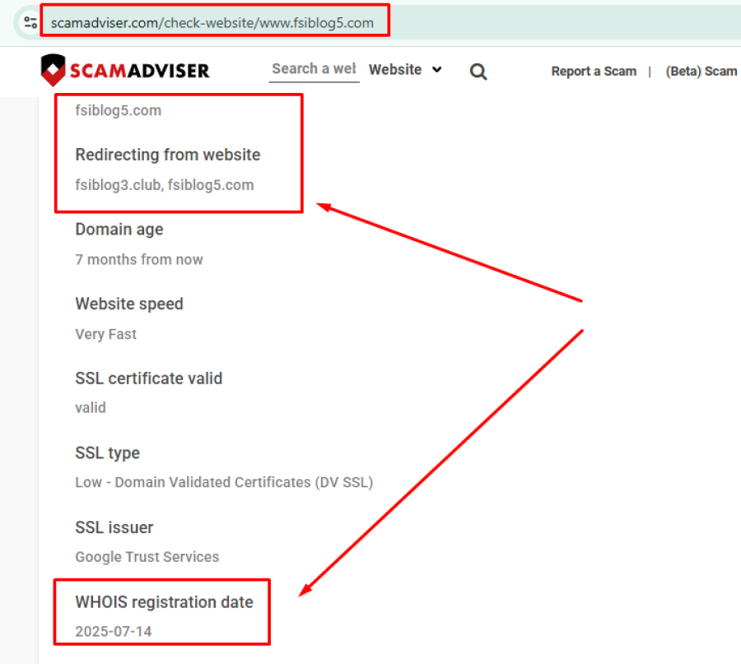Open the Website dropdown selector

point(405,70)
